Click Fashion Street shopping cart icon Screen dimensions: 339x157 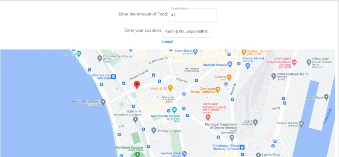point(184,154)
